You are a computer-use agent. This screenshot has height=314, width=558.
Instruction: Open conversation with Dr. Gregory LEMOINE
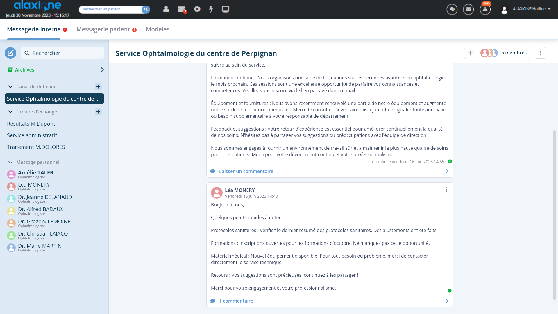tap(44, 223)
